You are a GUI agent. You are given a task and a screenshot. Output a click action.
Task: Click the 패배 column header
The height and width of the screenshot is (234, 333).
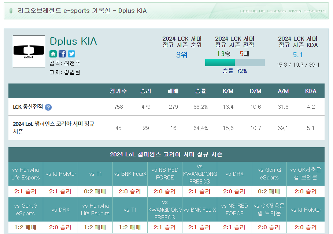(x=173, y=91)
